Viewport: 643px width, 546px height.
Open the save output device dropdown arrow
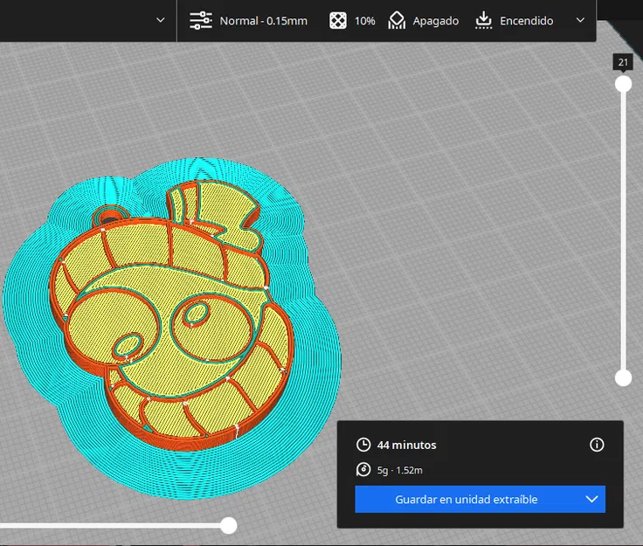591,500
